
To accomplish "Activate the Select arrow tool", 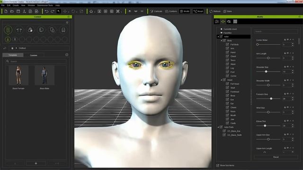I will click(x=59, y=11).
